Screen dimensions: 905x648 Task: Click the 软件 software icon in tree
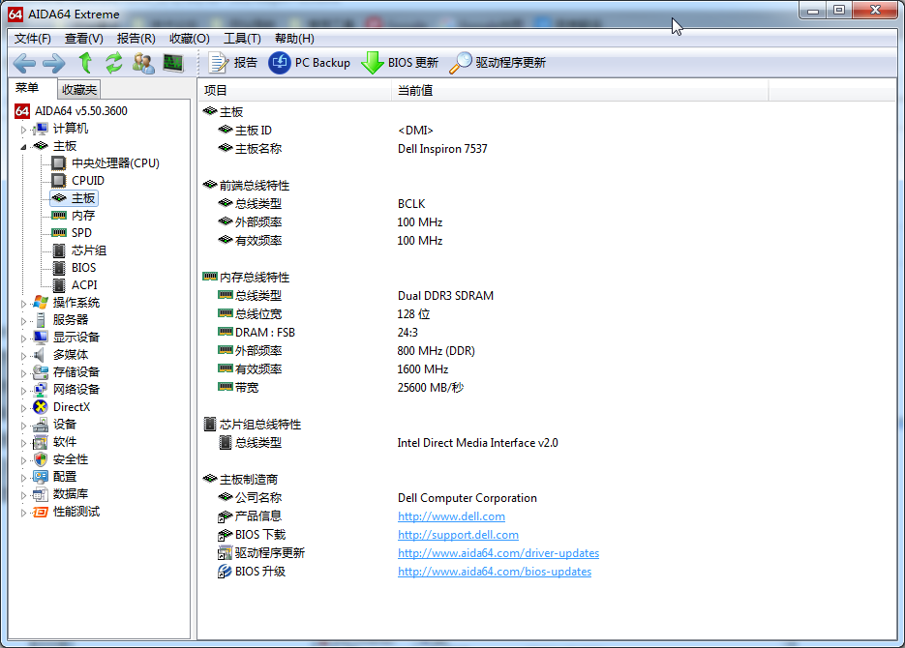pos(41,442)
